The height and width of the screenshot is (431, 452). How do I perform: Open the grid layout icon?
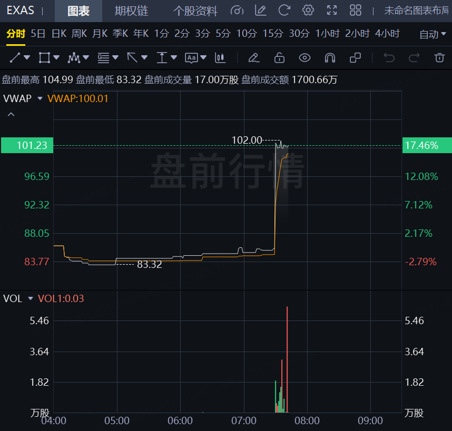[x=356, y=11]
